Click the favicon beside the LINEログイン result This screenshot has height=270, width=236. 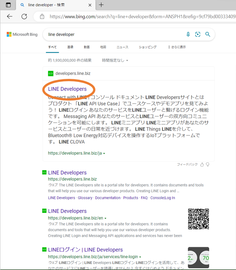click(45, 249)
